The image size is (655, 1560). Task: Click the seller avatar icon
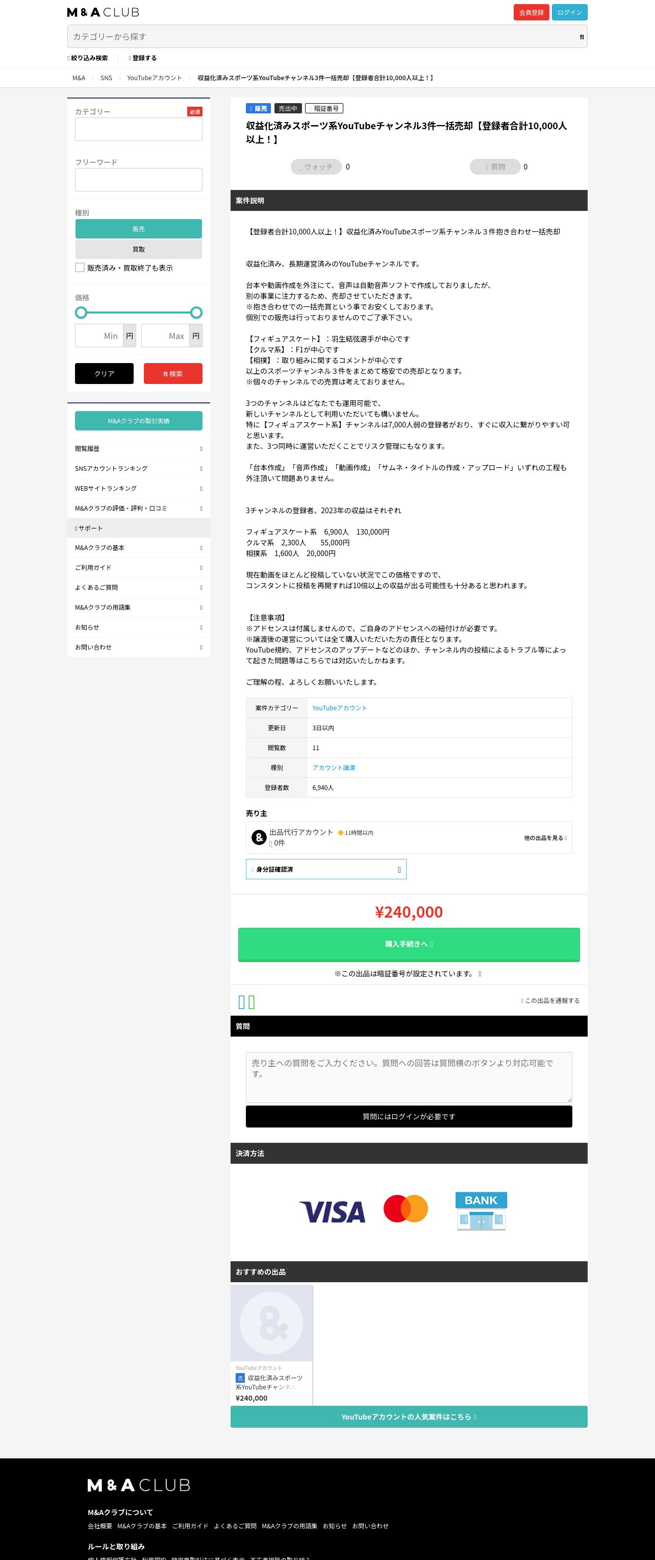click(259, 837)
